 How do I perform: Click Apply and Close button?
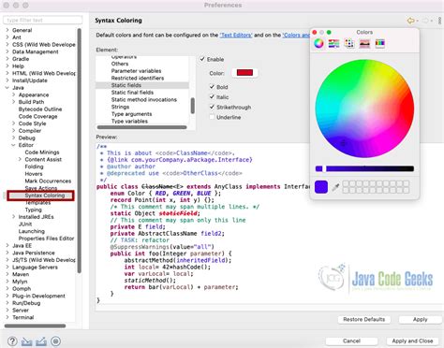click(412, 341)
